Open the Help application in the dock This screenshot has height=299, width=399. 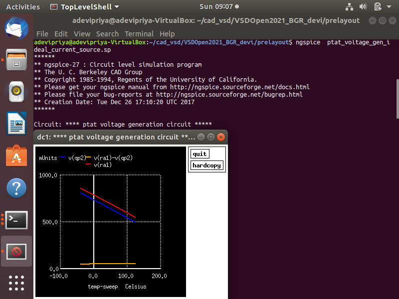click(x=16, y=188)
